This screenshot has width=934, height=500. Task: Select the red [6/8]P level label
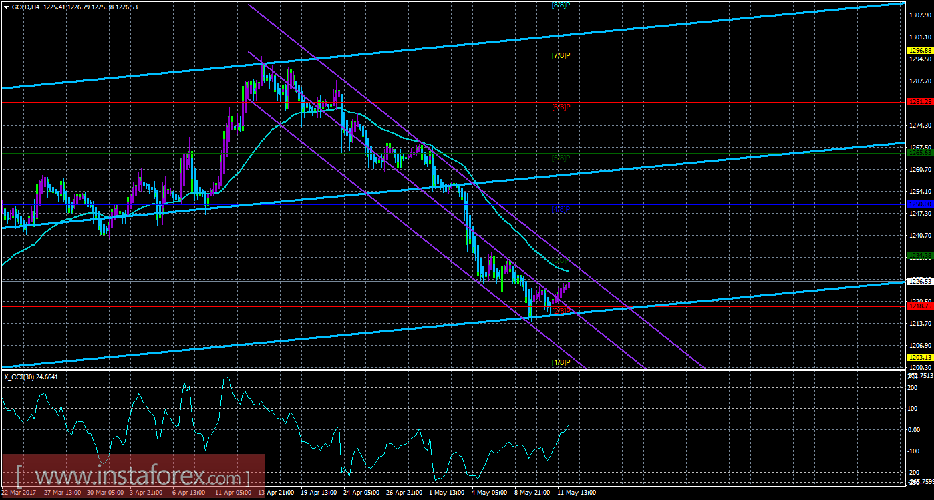[x=560, y=107]
